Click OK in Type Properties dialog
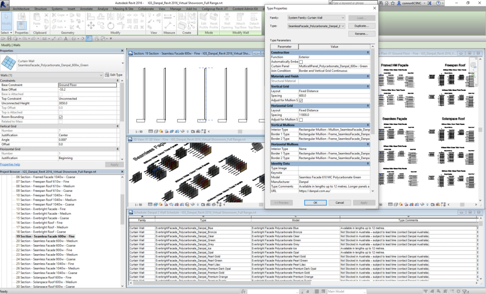486x294 pixels. (315, 202)
